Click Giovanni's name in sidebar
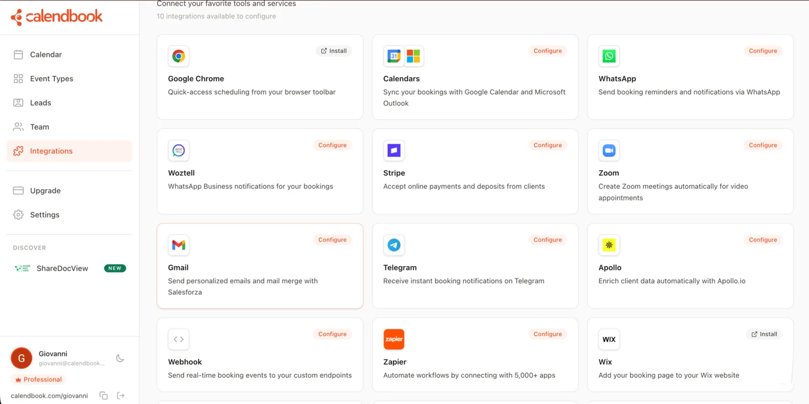809x404 pixels. coord(53,353)
